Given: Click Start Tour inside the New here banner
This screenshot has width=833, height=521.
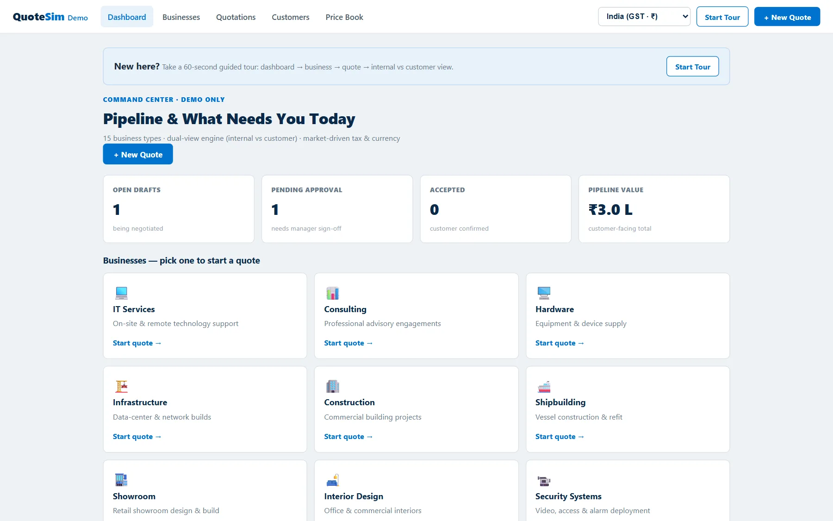Looking at the screenshot, I should click(x=692, y=66).
